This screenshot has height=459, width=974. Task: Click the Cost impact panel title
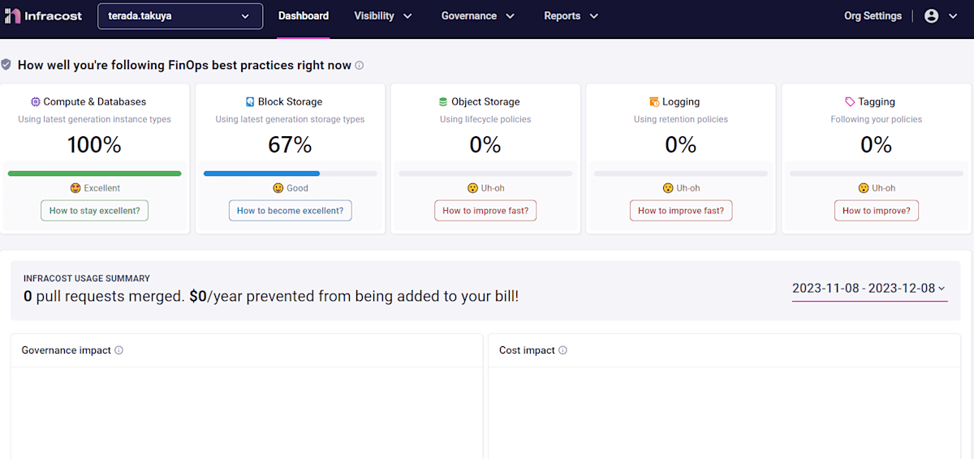tap(527, 350)
